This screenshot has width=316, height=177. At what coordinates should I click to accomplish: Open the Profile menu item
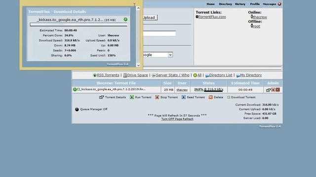point(255,4)
